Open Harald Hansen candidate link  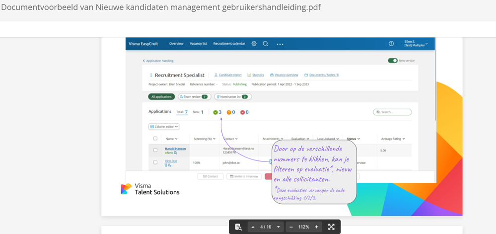175,149
